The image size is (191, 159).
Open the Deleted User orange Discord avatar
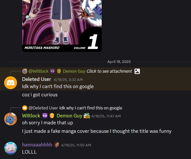pyautogui.click(x=11, y=83)
